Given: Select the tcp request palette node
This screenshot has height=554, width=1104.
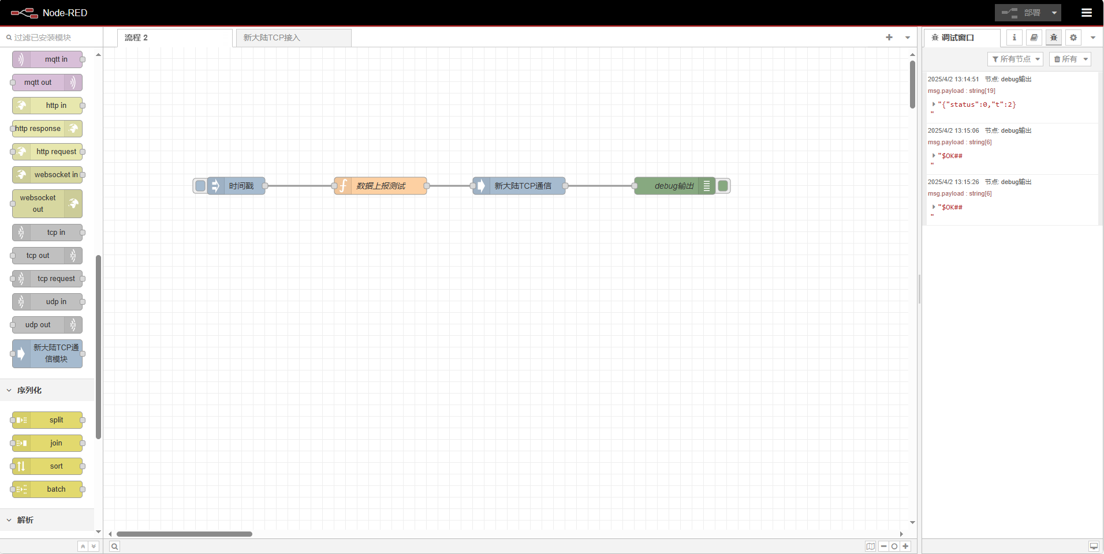Looking at the screenshot, I should pyautogui.click(x=47, y=279).
